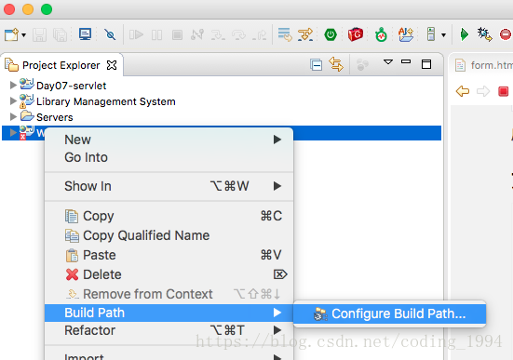Image resolution: width=513 pixels, height=360 pixels.
Task: Click the green Run button
Action: point(465,34)
